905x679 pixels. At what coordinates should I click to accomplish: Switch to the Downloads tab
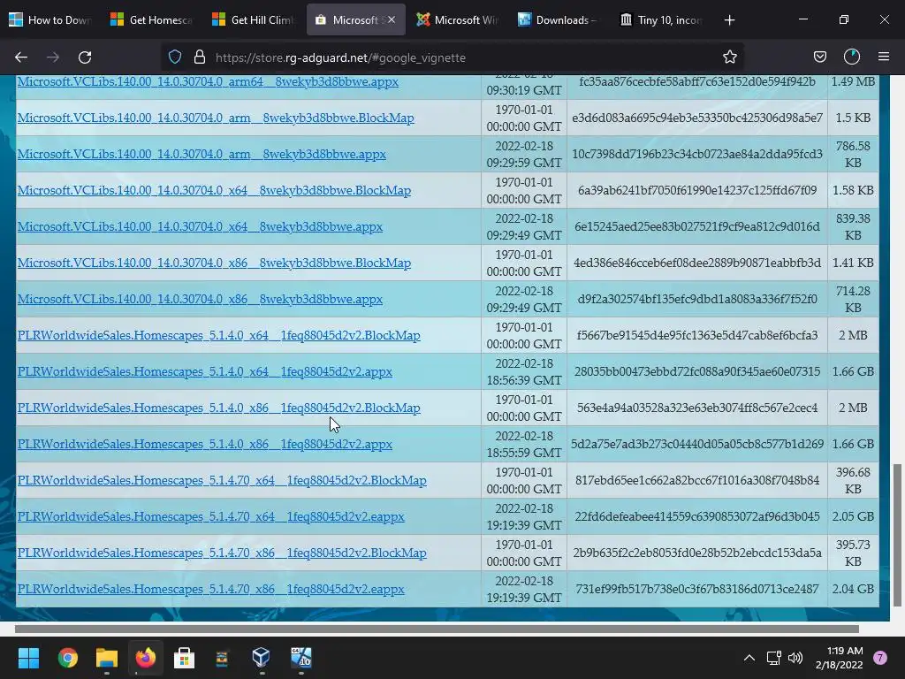559,19
